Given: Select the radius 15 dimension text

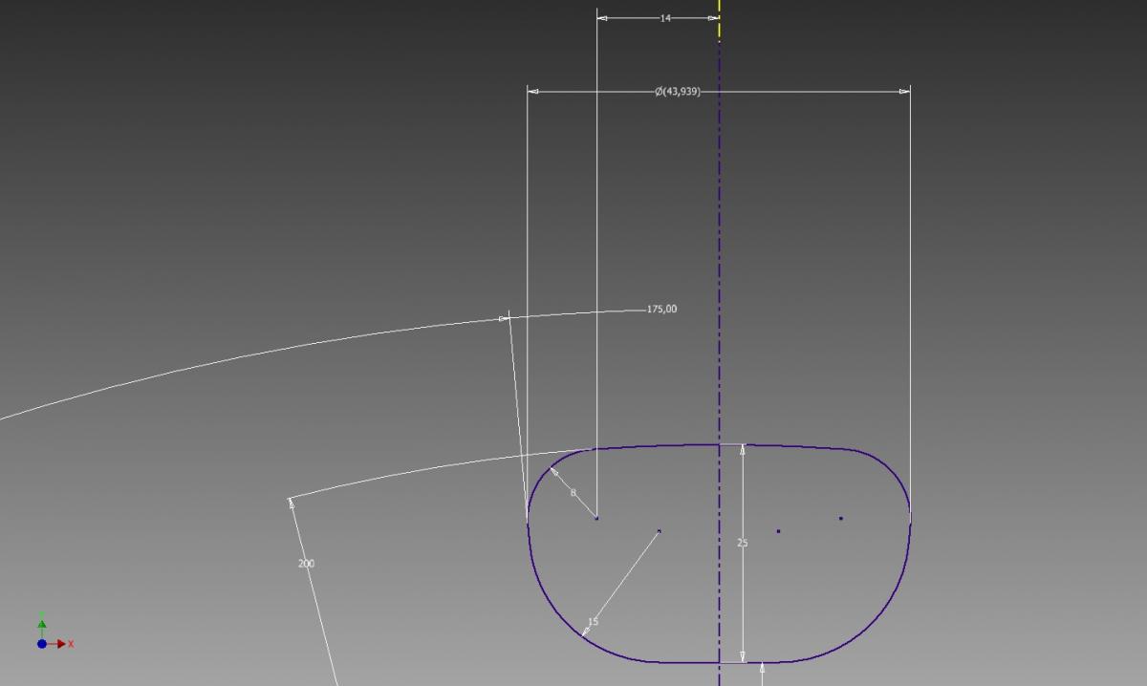Looking at the screenshot, I should pyautogui.click(x=593, y=622).
